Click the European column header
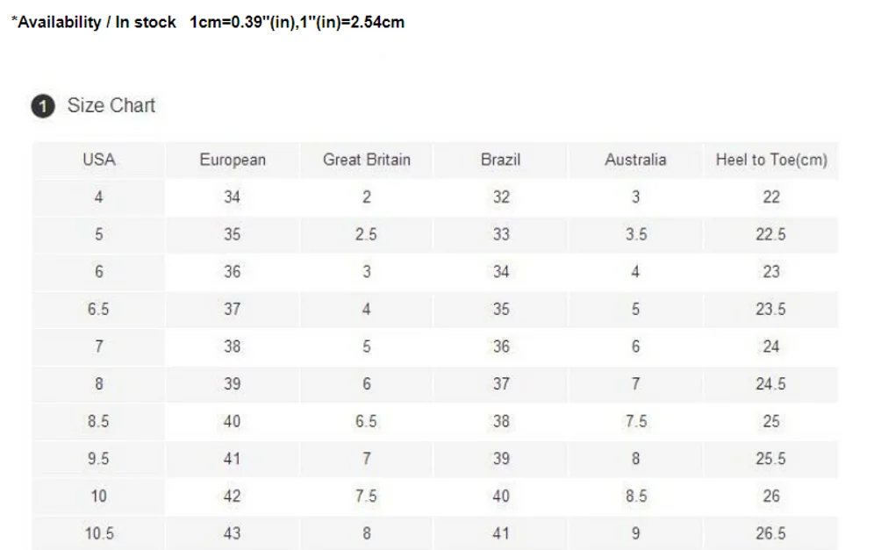The image size is (881, 550). click(x=233, y=161)
